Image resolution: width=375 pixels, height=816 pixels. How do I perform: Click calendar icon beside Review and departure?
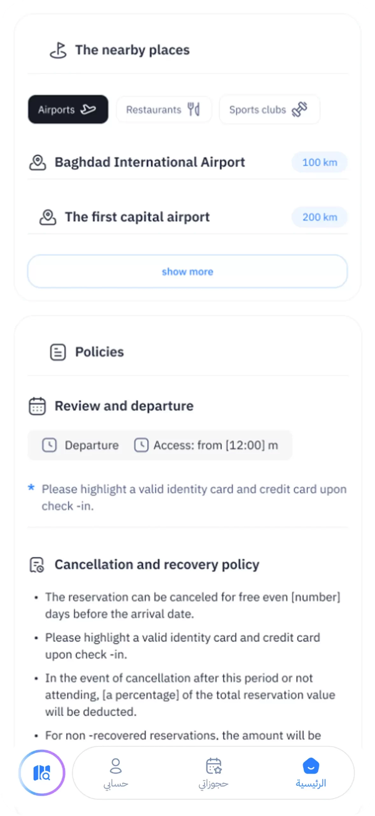coord(37,406)
